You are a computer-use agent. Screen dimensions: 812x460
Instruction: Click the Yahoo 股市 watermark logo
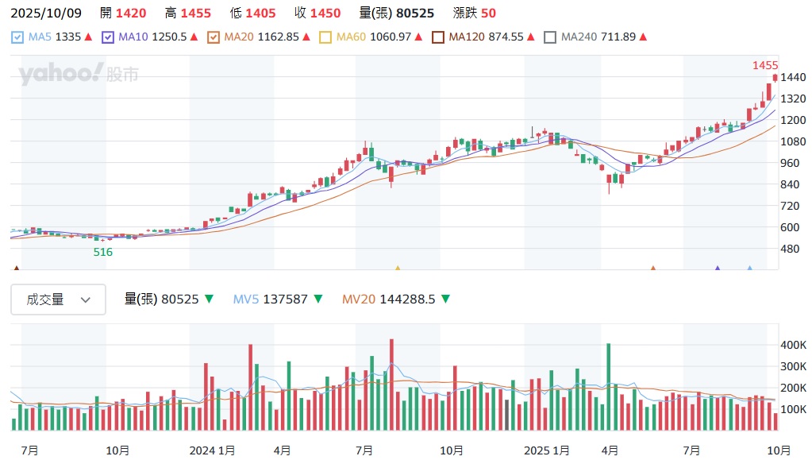point(79,75)
